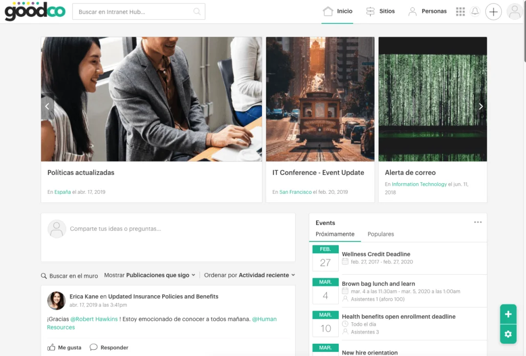Open Wellness Credit Deadline event
The width and height of the screenshot is (526, 356).
click(x=376, y=254)
